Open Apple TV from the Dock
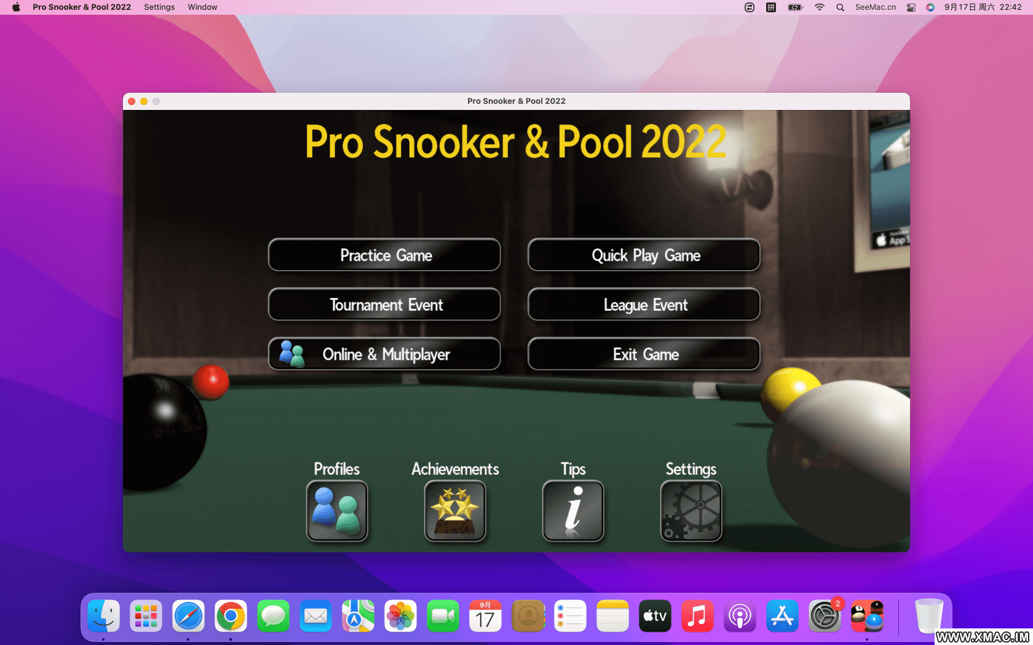Viewport: 1033px width, 645px height. pyautogui.click(x=655, y=616)
